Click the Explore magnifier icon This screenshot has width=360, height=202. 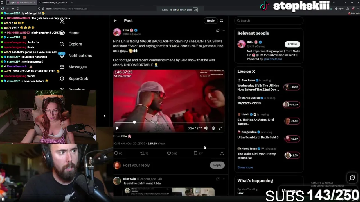tap(62, 44)
